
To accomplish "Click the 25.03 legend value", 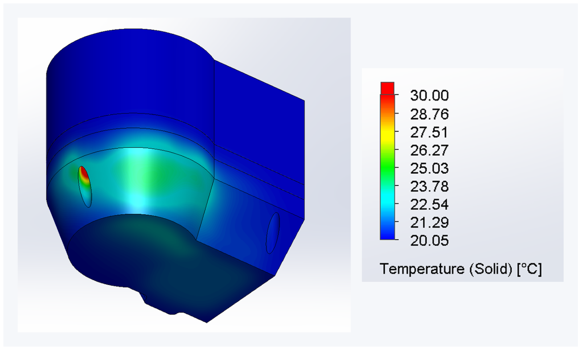I will (429, 168).
